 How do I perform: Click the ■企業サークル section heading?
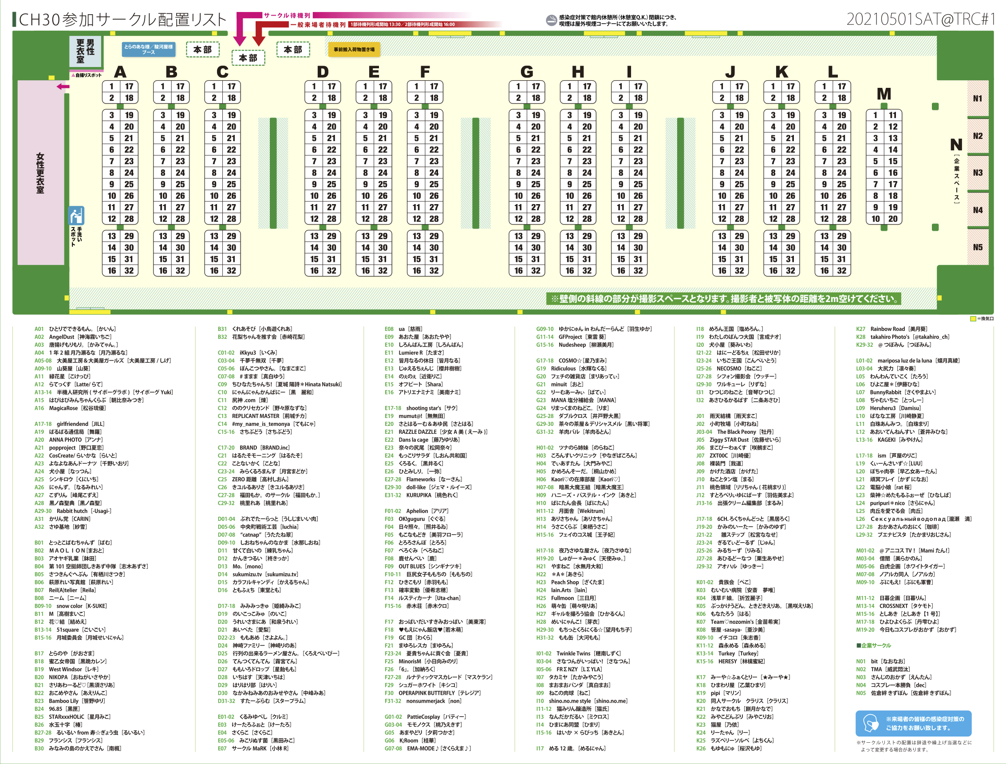pos(873,646)
